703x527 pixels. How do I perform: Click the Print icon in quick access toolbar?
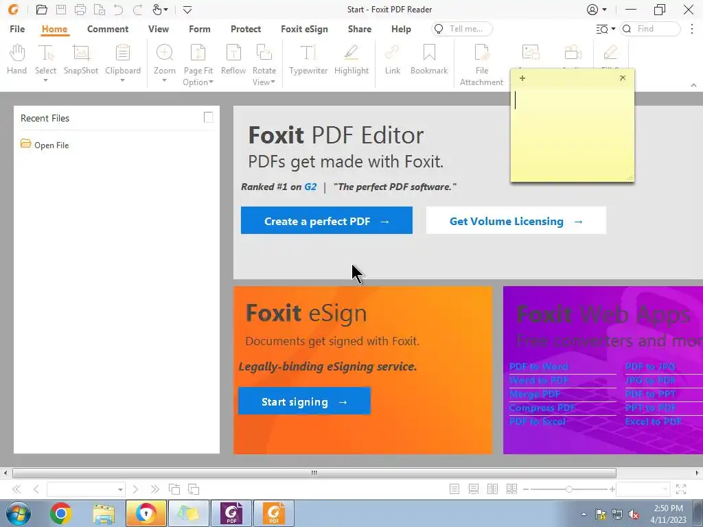[x=80, y=10]
